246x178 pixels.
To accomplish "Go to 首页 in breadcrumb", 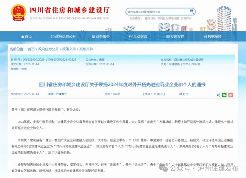I will (31, 49).
